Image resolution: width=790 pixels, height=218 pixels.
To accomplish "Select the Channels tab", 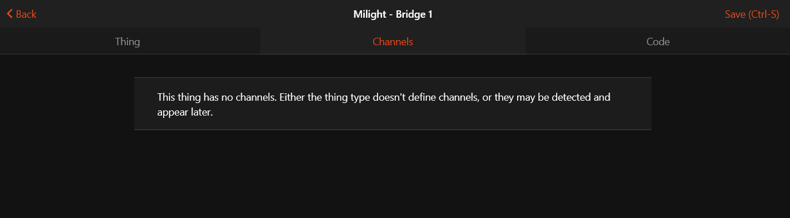I will (x=393, y=41).
